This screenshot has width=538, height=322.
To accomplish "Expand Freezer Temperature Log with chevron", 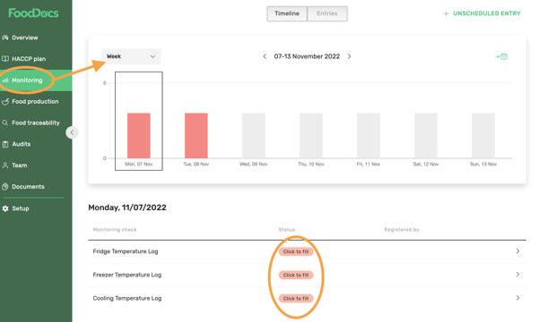I will pos(517,275).
